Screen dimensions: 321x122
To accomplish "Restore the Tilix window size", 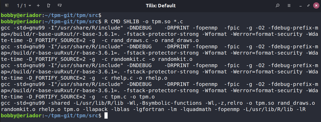I will click(x=309, y=5).
